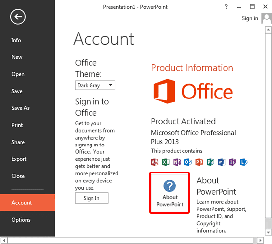Viewport: 272px width, 244px height.
Task: Click the vertical scrollbar up arrow
Action: click(x=268, y=30)
